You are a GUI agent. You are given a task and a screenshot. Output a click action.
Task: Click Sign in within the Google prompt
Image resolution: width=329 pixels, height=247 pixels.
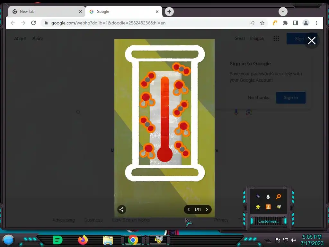[x=291, y=97]
